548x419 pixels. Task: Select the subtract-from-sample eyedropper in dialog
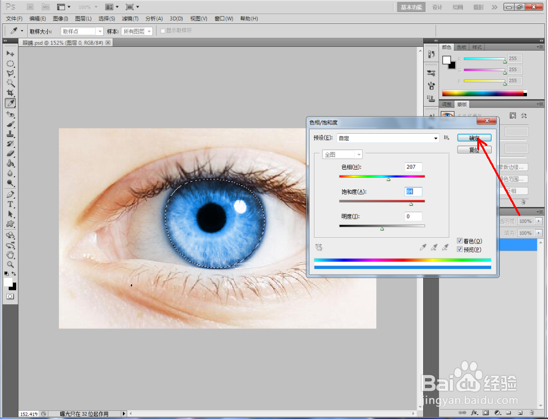[445, 247]
